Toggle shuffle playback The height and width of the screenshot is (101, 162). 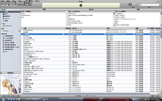pyautogui.click(x=9, y=96)
